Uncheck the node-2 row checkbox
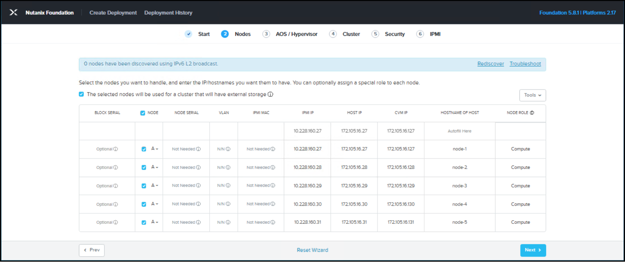625x262 pixels. pyautogui.click(x=144, y=167)
